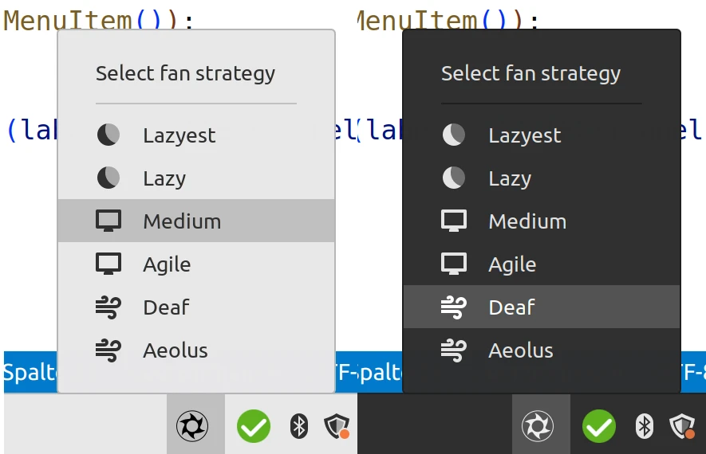Pick Medium strategy in the dark menu
This screenshot has width=706, height=454.
click(x=542, y=221)
